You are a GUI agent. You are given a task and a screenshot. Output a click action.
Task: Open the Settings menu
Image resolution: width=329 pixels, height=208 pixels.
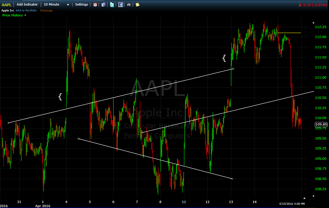point(81,4)
